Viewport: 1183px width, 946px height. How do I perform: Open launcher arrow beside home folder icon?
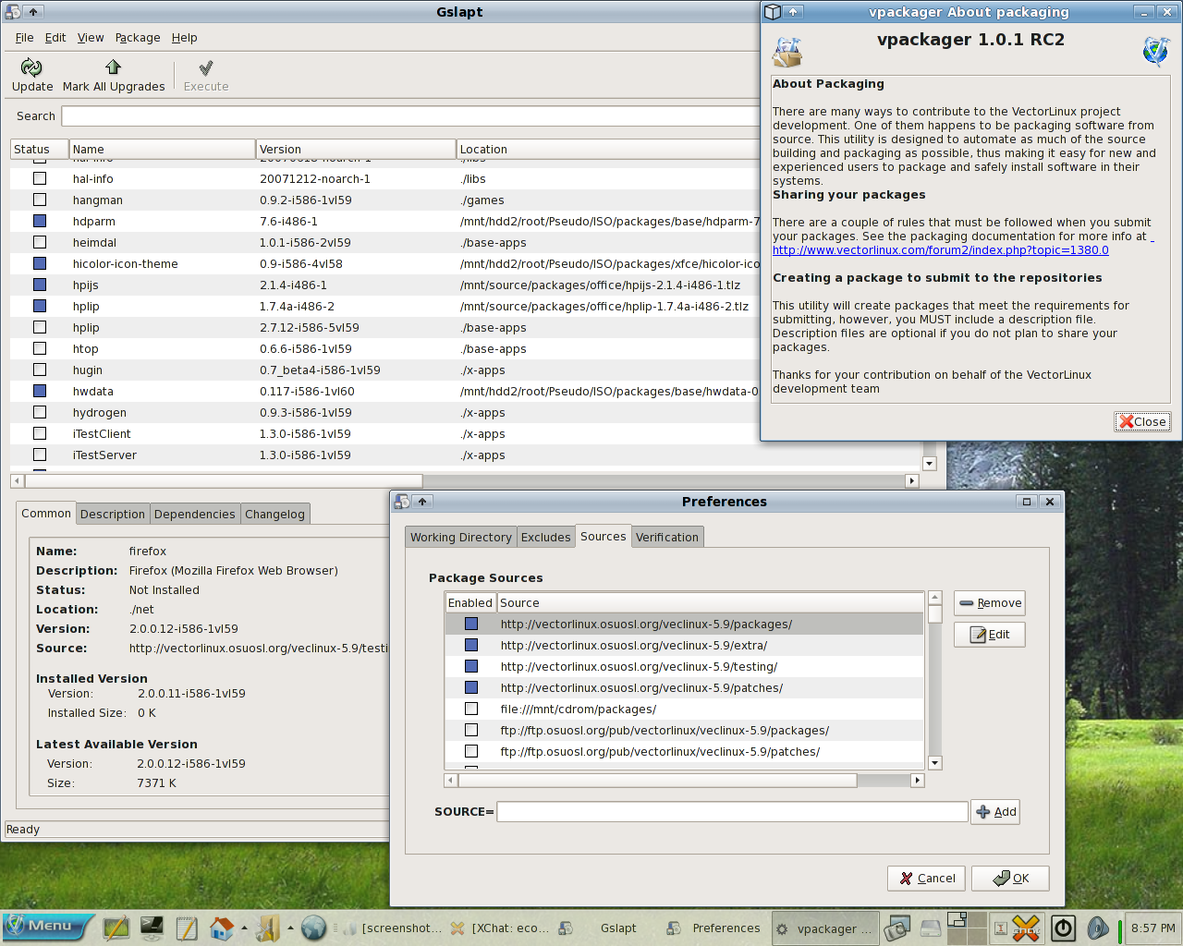244,928
